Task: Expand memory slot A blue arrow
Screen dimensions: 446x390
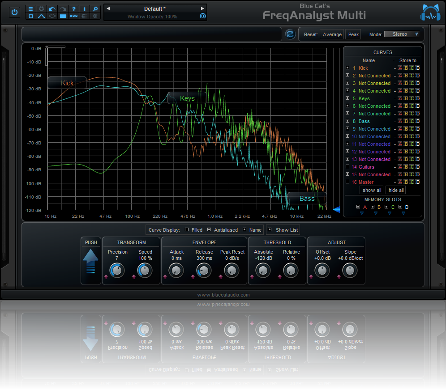Action: (x=361, y=213)
